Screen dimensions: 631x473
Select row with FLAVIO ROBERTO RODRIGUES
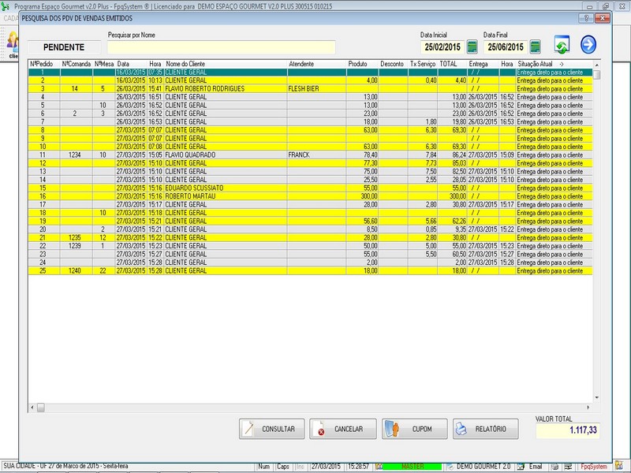tap(310, 89)
